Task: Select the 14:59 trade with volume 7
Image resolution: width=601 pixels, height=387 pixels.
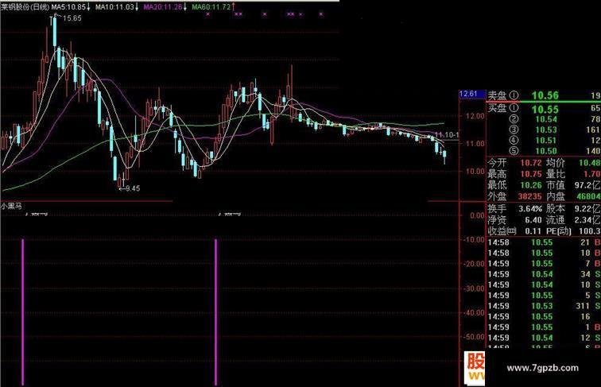Action: click(544, 264)
